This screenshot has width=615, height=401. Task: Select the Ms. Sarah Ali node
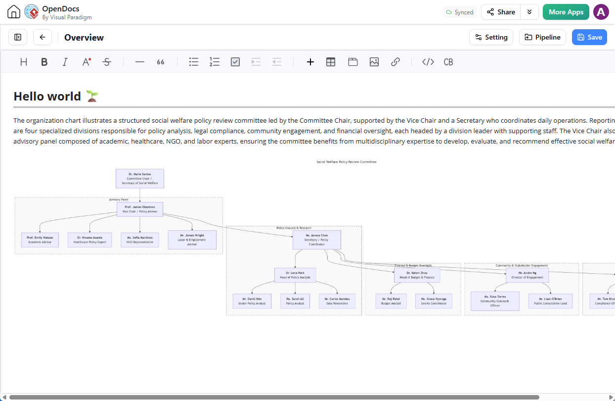tap(295, 301)
